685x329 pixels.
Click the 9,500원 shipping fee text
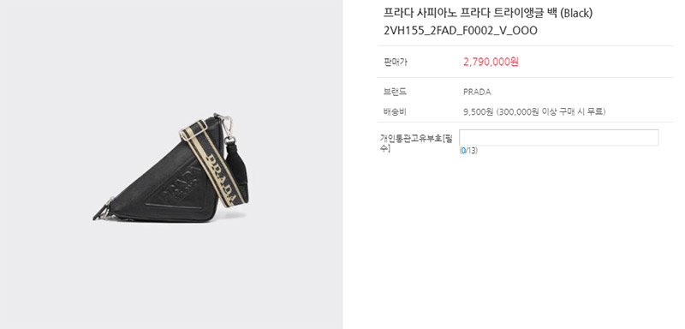click(x=479, y=112)
